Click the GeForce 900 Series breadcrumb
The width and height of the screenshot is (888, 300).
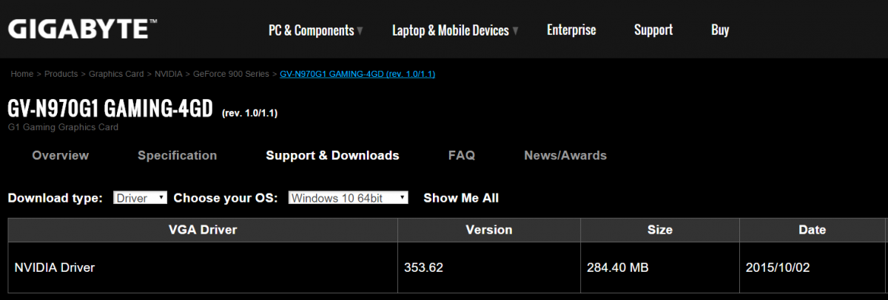pos(231,74)
